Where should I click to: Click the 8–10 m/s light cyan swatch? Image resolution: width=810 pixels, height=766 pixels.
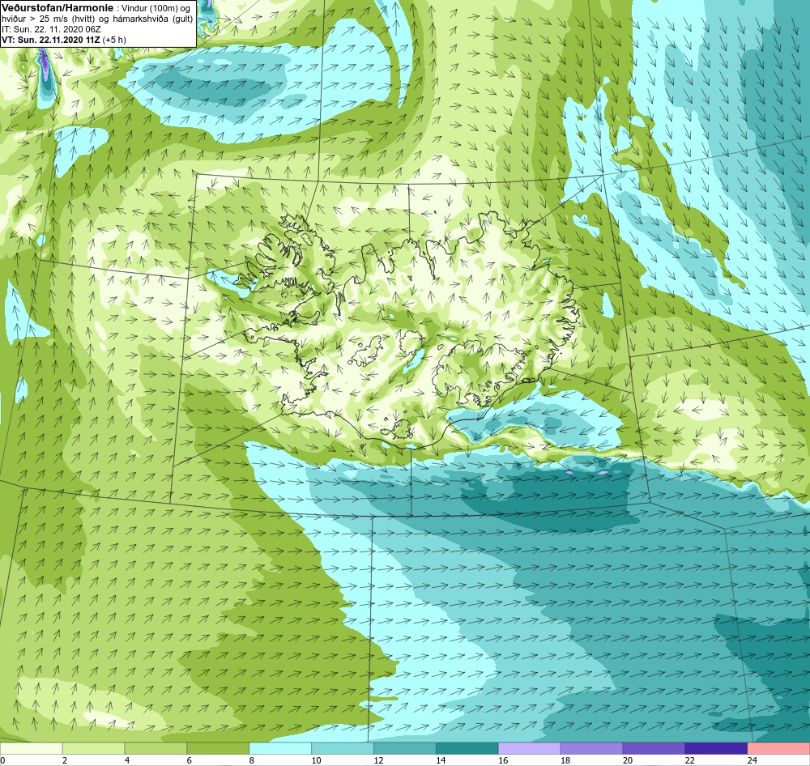click(280, 748)
